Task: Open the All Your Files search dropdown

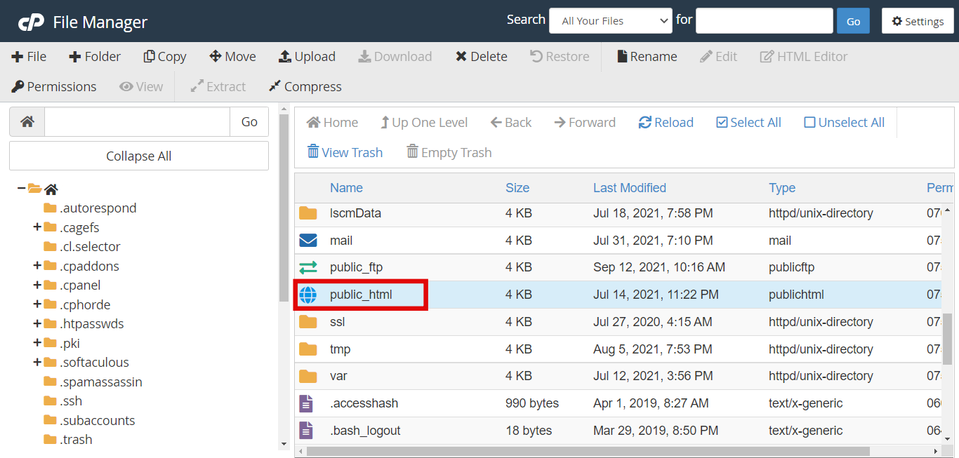Action: pos(610,20)
